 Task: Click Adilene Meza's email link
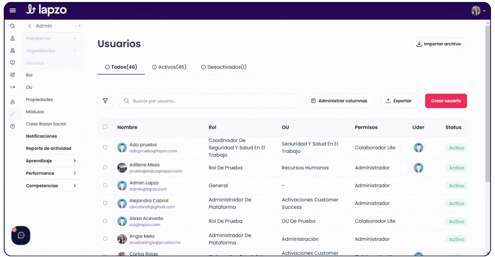pyautogui.click(x=156, y=171)
